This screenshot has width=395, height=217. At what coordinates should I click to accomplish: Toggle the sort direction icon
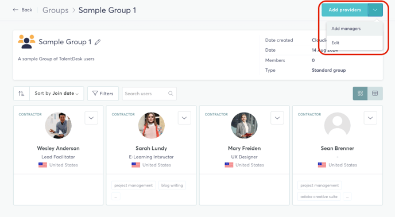pos(21,94)
